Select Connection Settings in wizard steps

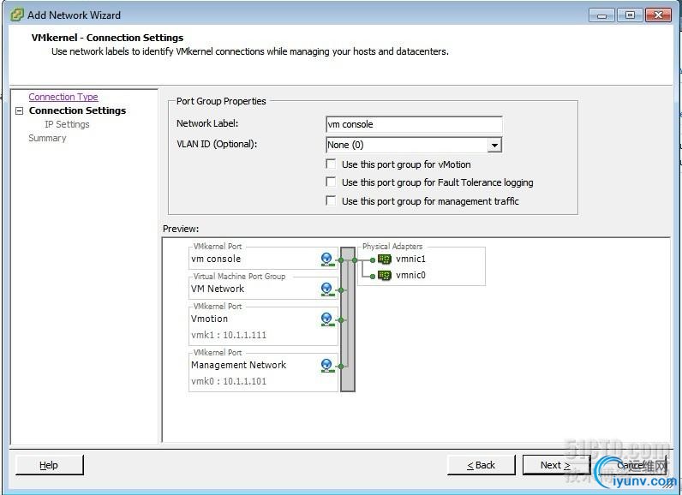point(77,110)
